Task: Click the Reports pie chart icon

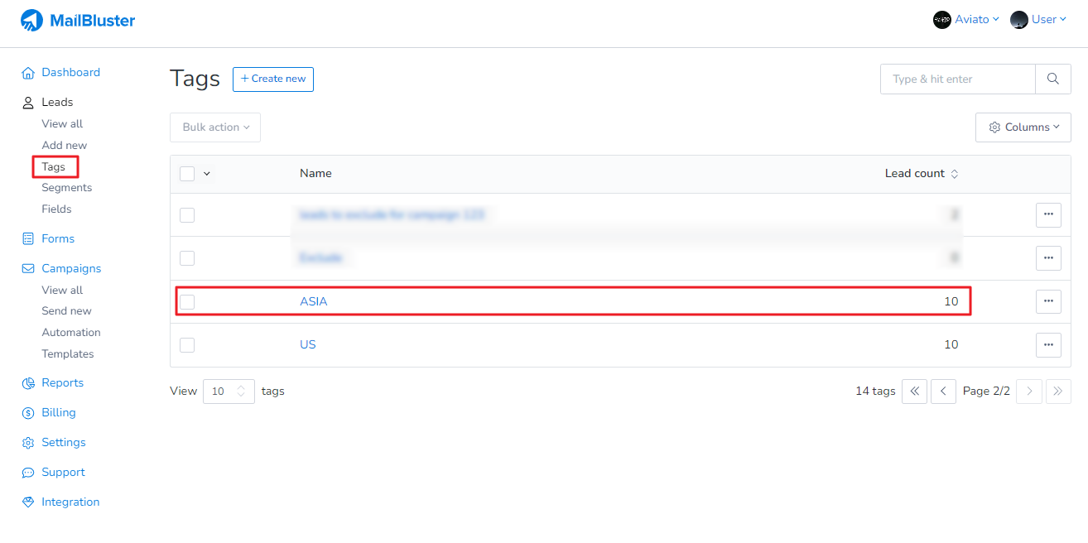Action: pos(28,383)
